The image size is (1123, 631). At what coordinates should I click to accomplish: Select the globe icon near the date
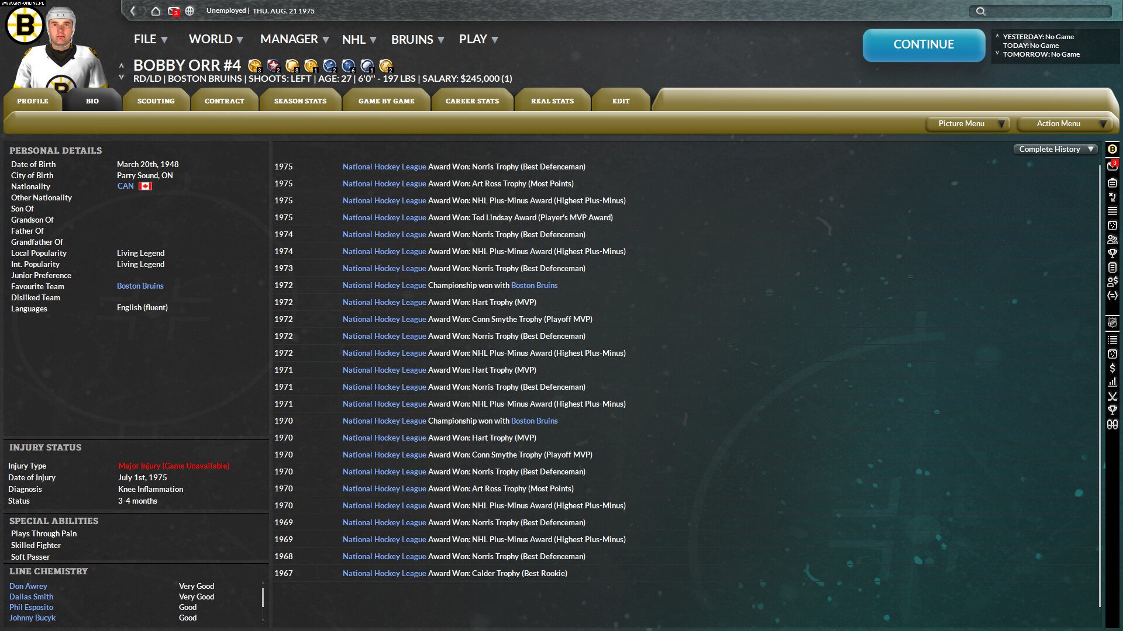(190, 11)
